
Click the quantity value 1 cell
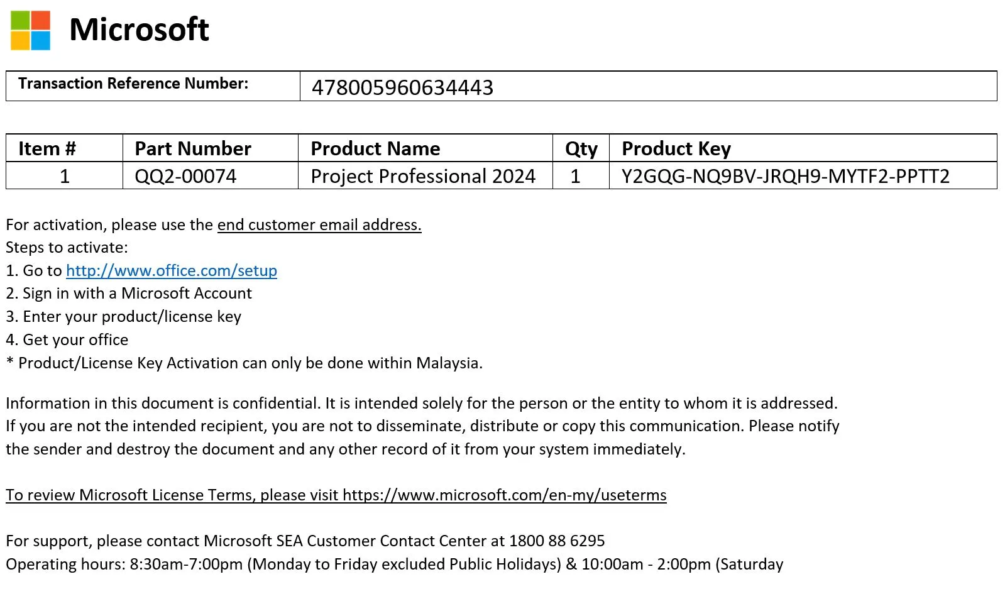(x=581, y=176)
